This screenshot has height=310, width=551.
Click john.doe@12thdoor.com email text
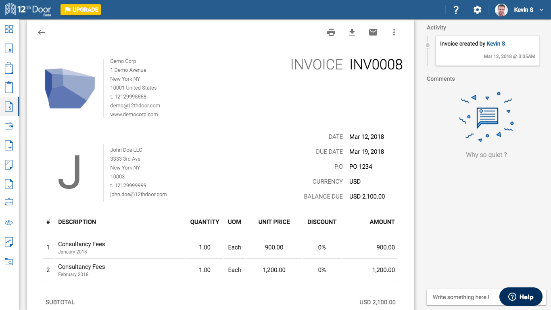[138, 194]
